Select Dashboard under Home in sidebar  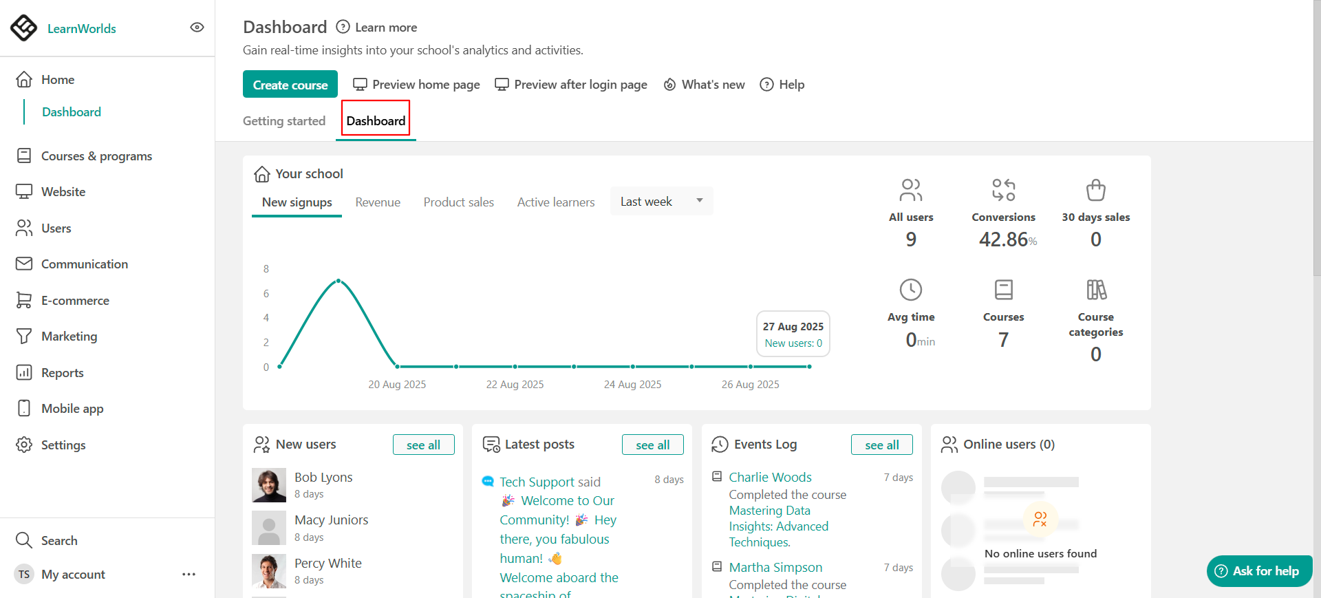coord(72,112)
